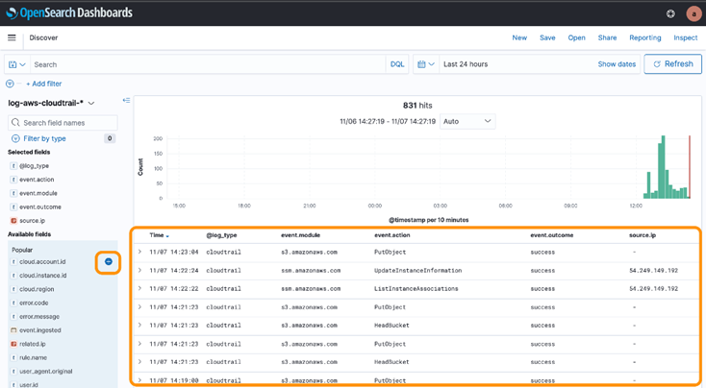Select user_agent.original available field
The height and width of the screenshot is (388, 706).
(x=45, y=372)
